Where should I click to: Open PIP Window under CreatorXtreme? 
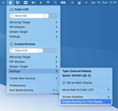33,62
